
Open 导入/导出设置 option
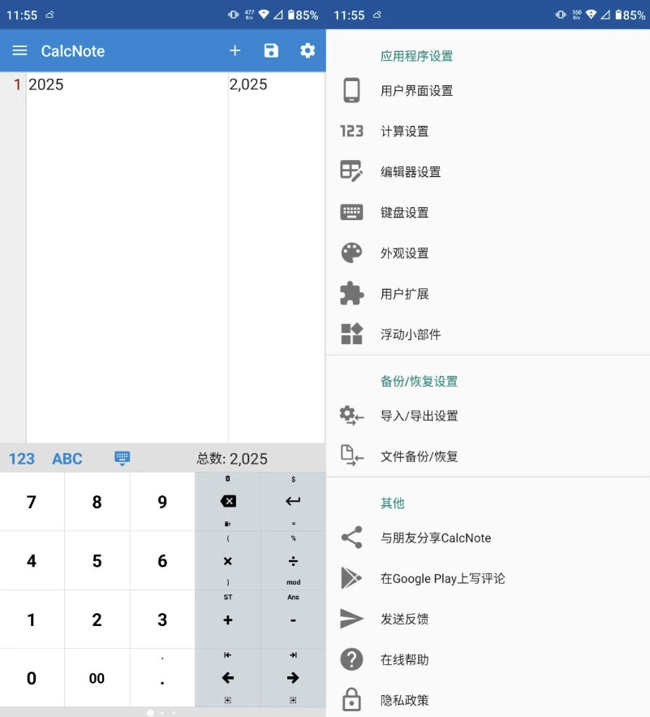coord(419,416)
